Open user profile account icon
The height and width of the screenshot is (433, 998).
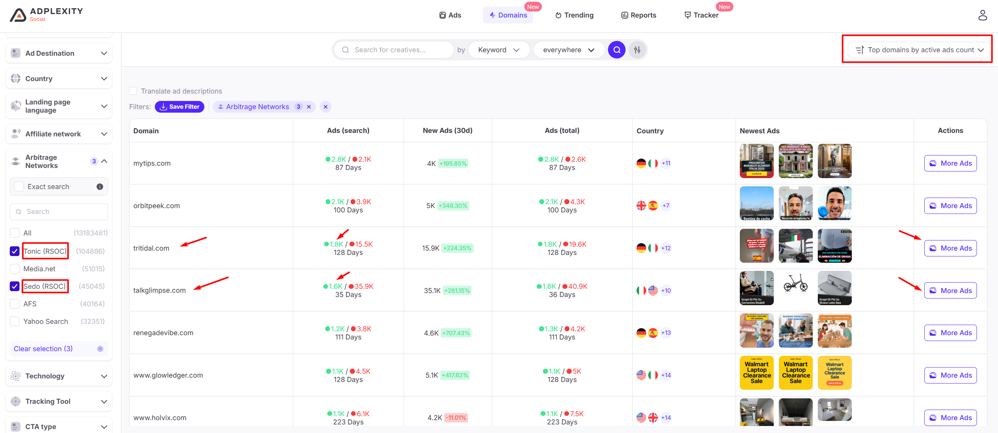coord(982,15)
